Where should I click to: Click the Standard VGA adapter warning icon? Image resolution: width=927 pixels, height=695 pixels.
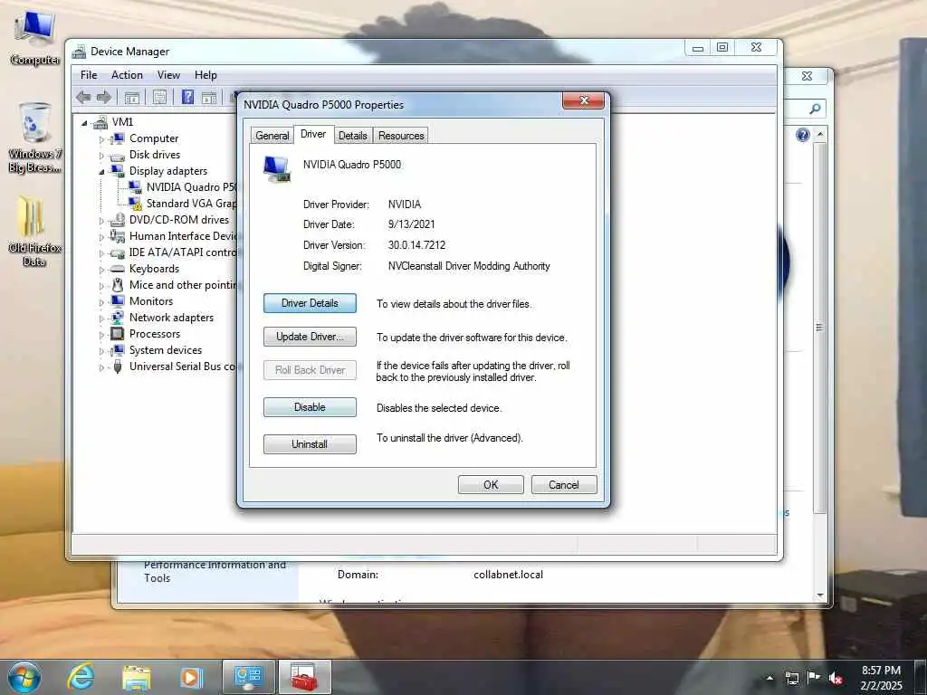click(x=136, y=204)
